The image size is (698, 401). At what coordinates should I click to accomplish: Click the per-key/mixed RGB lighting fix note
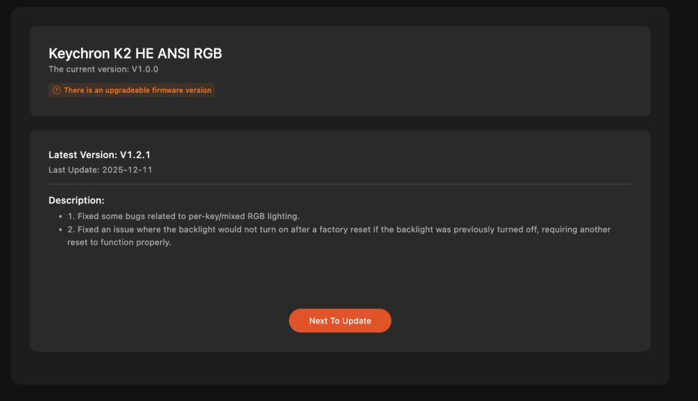click(188, 216)
